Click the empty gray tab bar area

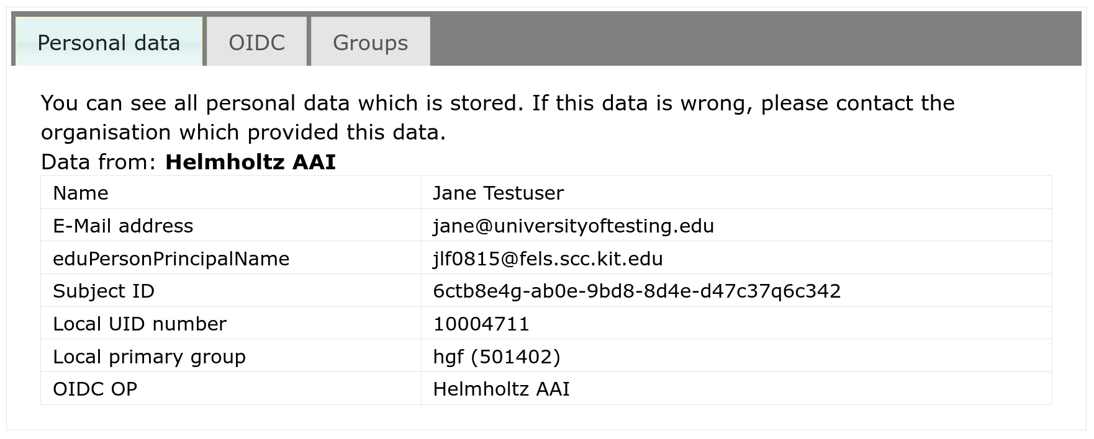pyautogui.click(x=755, y=38)
